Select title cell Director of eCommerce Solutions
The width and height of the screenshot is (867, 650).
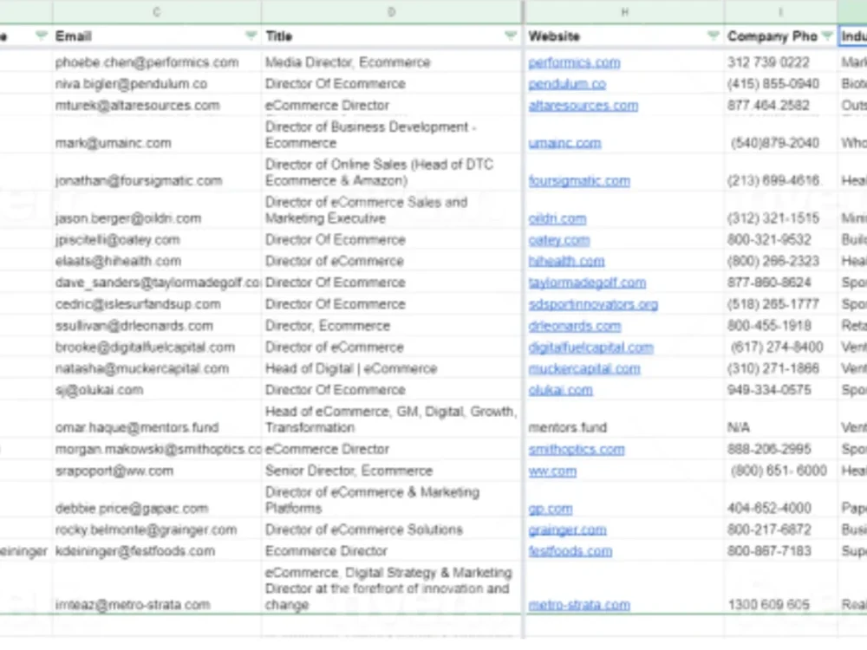pyautogui.click(x=392, y=530)
